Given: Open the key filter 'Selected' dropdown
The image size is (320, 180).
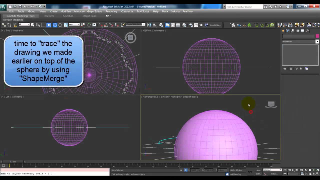Looking at the screenshot, I should point(272,170).
